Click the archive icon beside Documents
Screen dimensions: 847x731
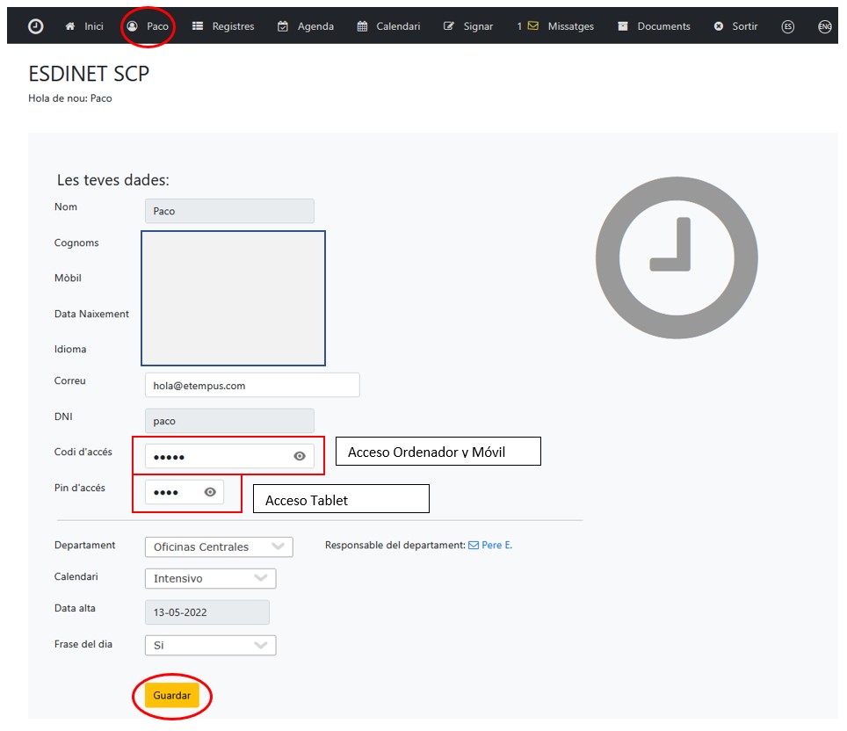623,26
